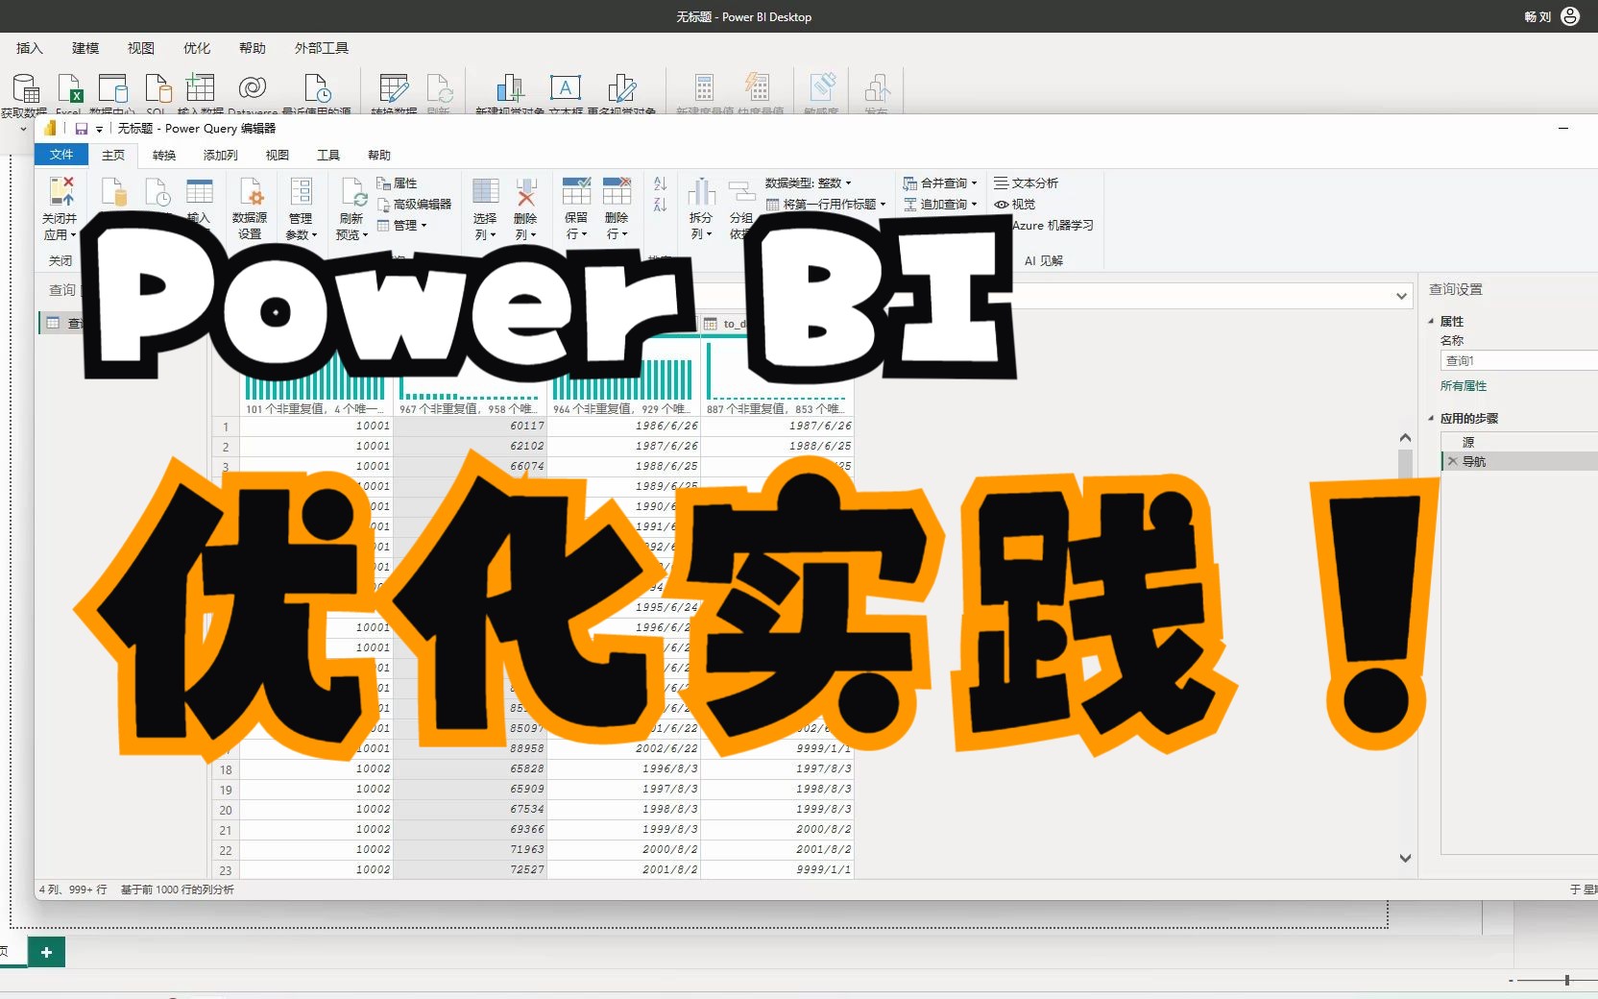Switch to the 工具 tab in Power Query editor
This screenshot has height=999, width=1598.
328,155
